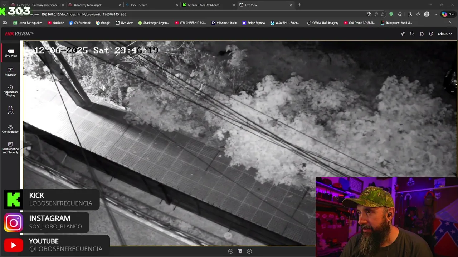Open the Playback section
458x257 pixels.
11,72
